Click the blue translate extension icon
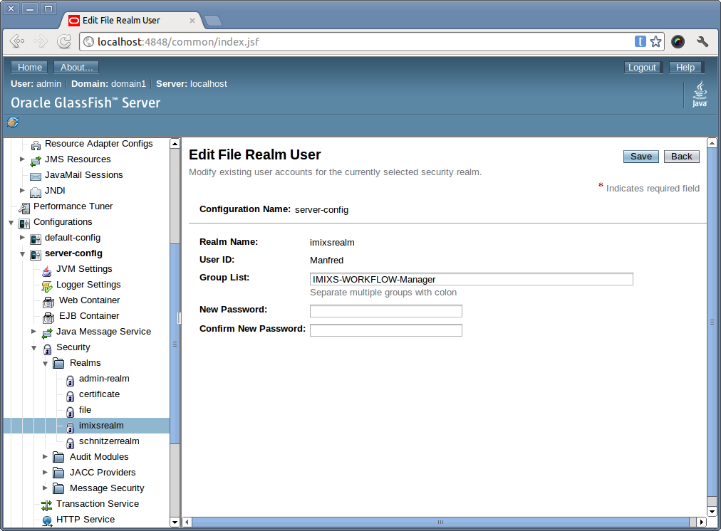The image size is (721, 531). (x=640, y=41)
